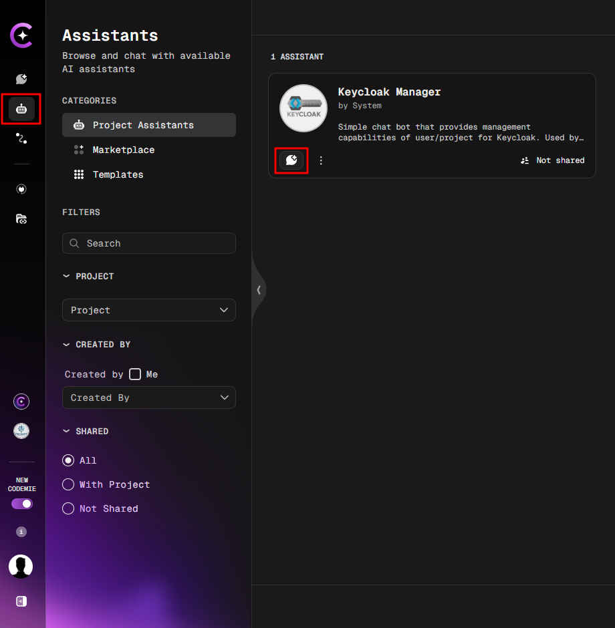Check the Created by Me checkbox
The height and width of the screenshot is (628, 615).
134,374
